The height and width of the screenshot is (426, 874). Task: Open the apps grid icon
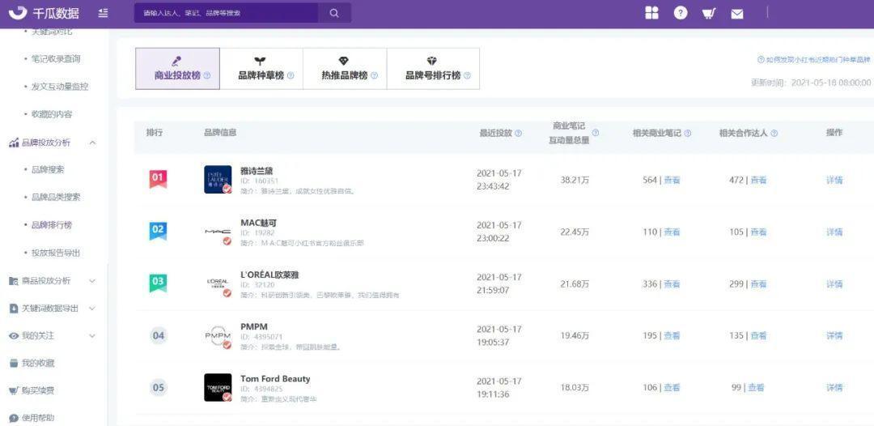[x=651, y=13]
